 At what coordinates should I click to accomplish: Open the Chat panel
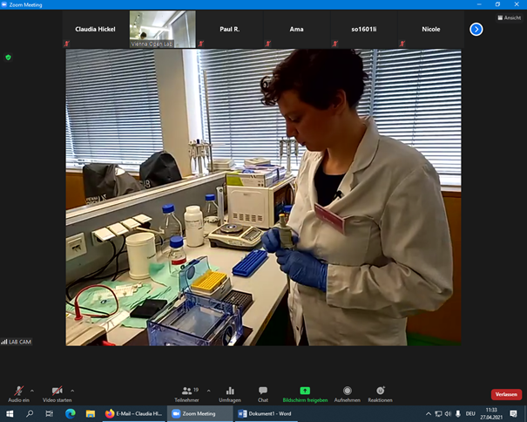(x=263, y=393)
